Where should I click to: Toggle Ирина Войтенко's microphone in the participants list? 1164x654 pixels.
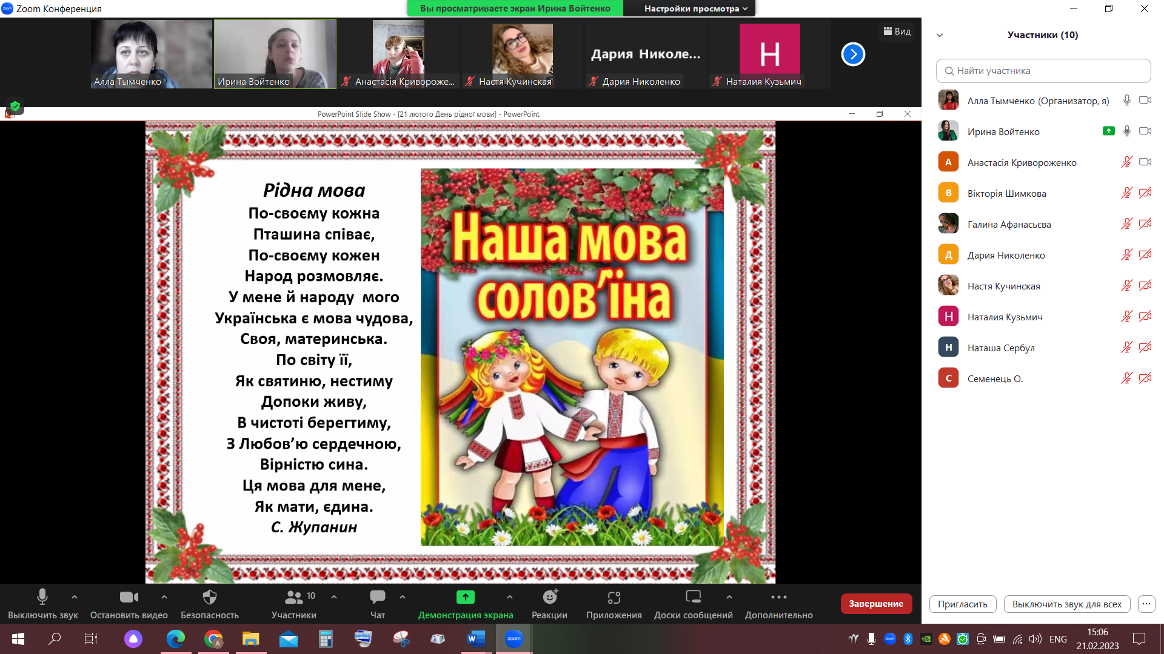point(1126,131)
